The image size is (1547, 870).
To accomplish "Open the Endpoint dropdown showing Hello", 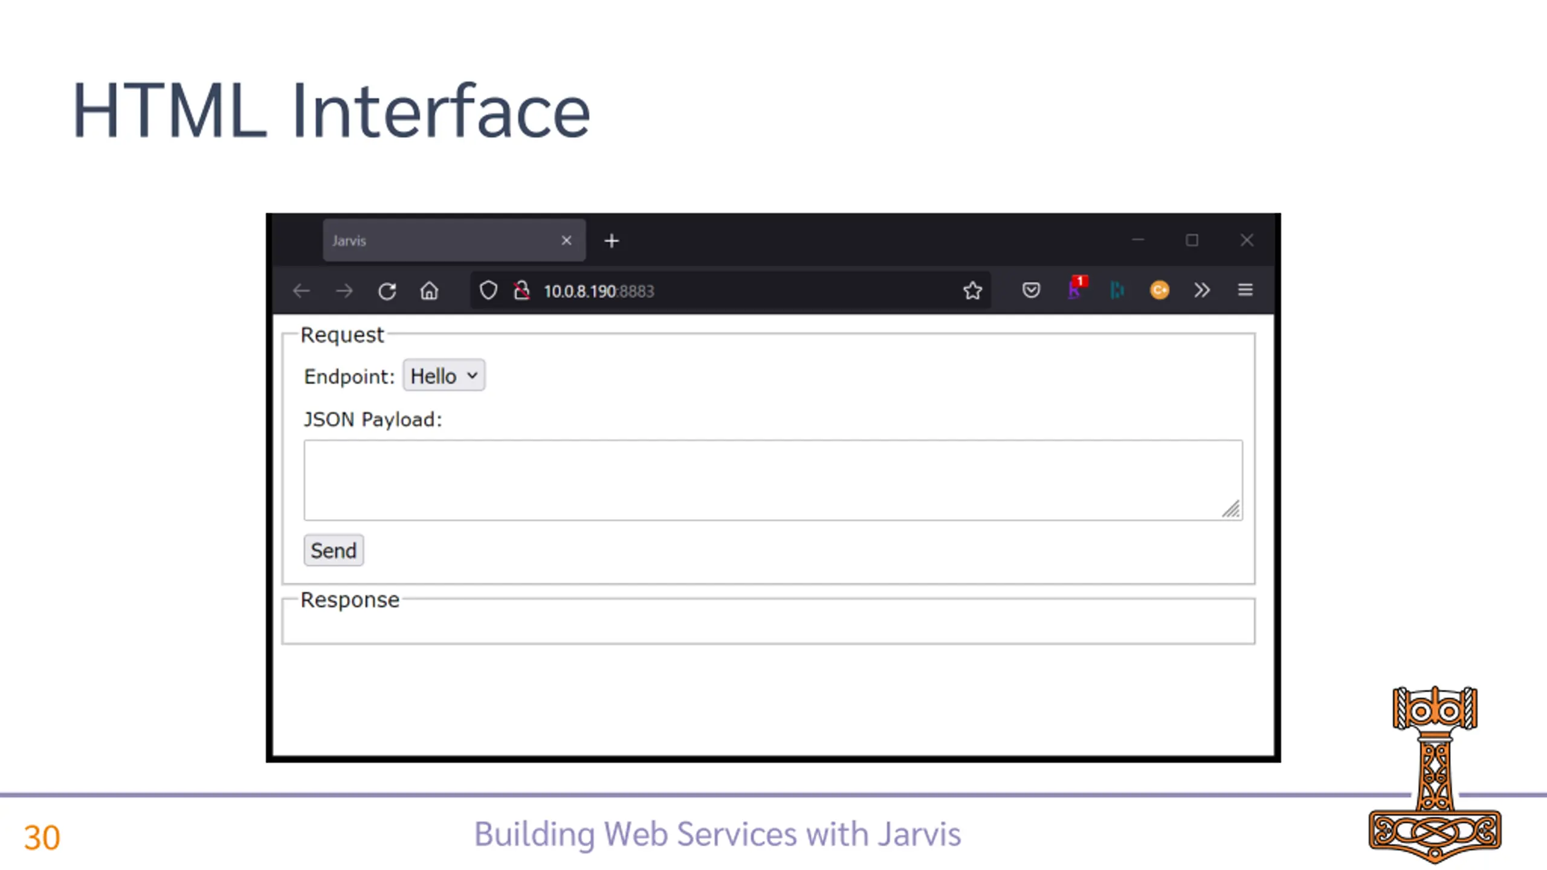I will pos(444,376).
